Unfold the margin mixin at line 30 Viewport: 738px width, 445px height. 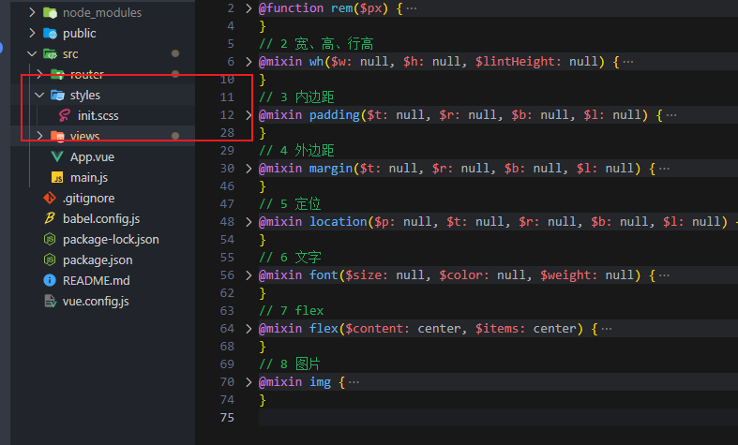(249, 169)
